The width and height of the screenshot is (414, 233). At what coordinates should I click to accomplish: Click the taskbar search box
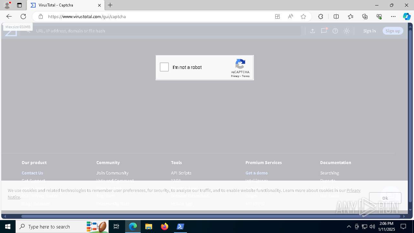62,227
